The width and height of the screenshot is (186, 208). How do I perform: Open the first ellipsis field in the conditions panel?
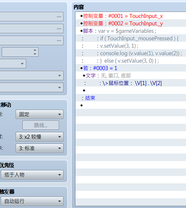(x=31, y=17)
